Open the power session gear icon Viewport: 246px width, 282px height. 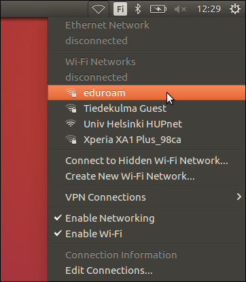tap(234, 9)
